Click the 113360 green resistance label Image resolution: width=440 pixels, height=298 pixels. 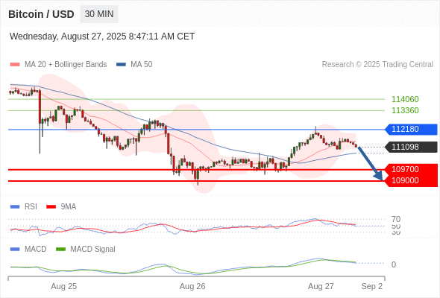[x=405, y=110]
